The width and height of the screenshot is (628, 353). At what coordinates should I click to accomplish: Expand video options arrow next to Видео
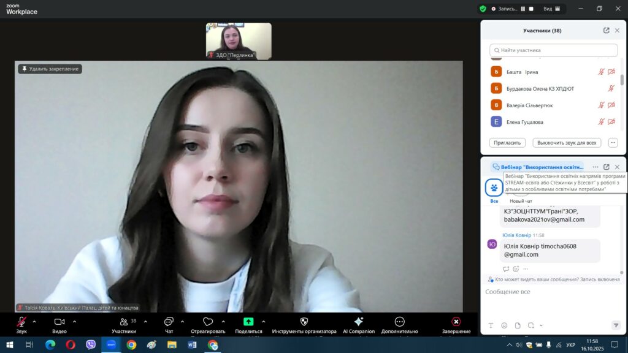(75, 321)
